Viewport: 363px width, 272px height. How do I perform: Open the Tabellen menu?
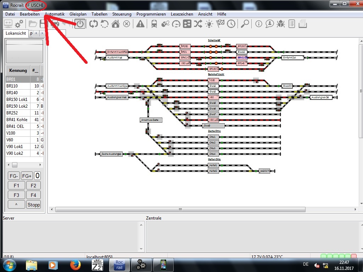(x=99, y=14)
